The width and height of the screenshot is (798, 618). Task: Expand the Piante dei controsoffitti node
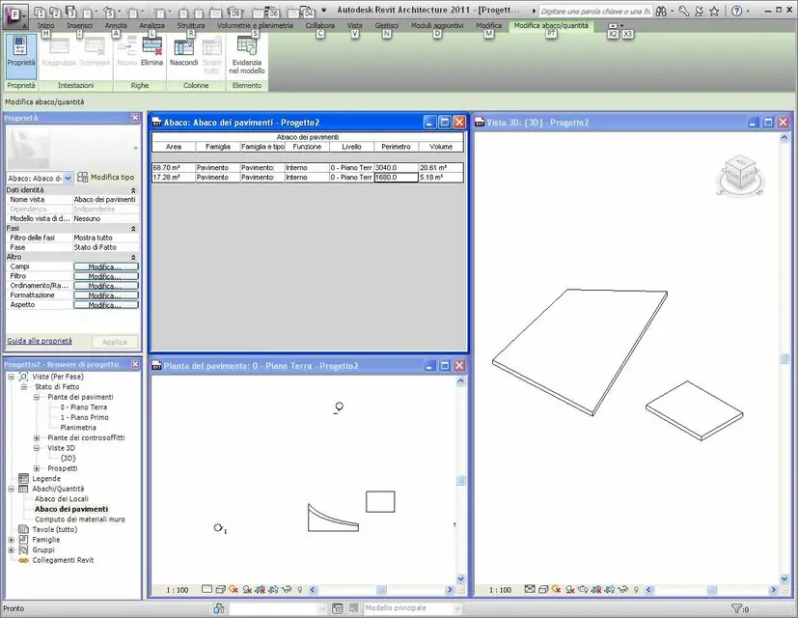tap(37, 437)
